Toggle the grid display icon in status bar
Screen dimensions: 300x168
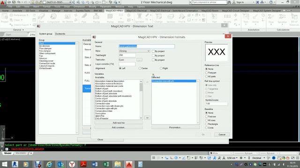point(153,158)
